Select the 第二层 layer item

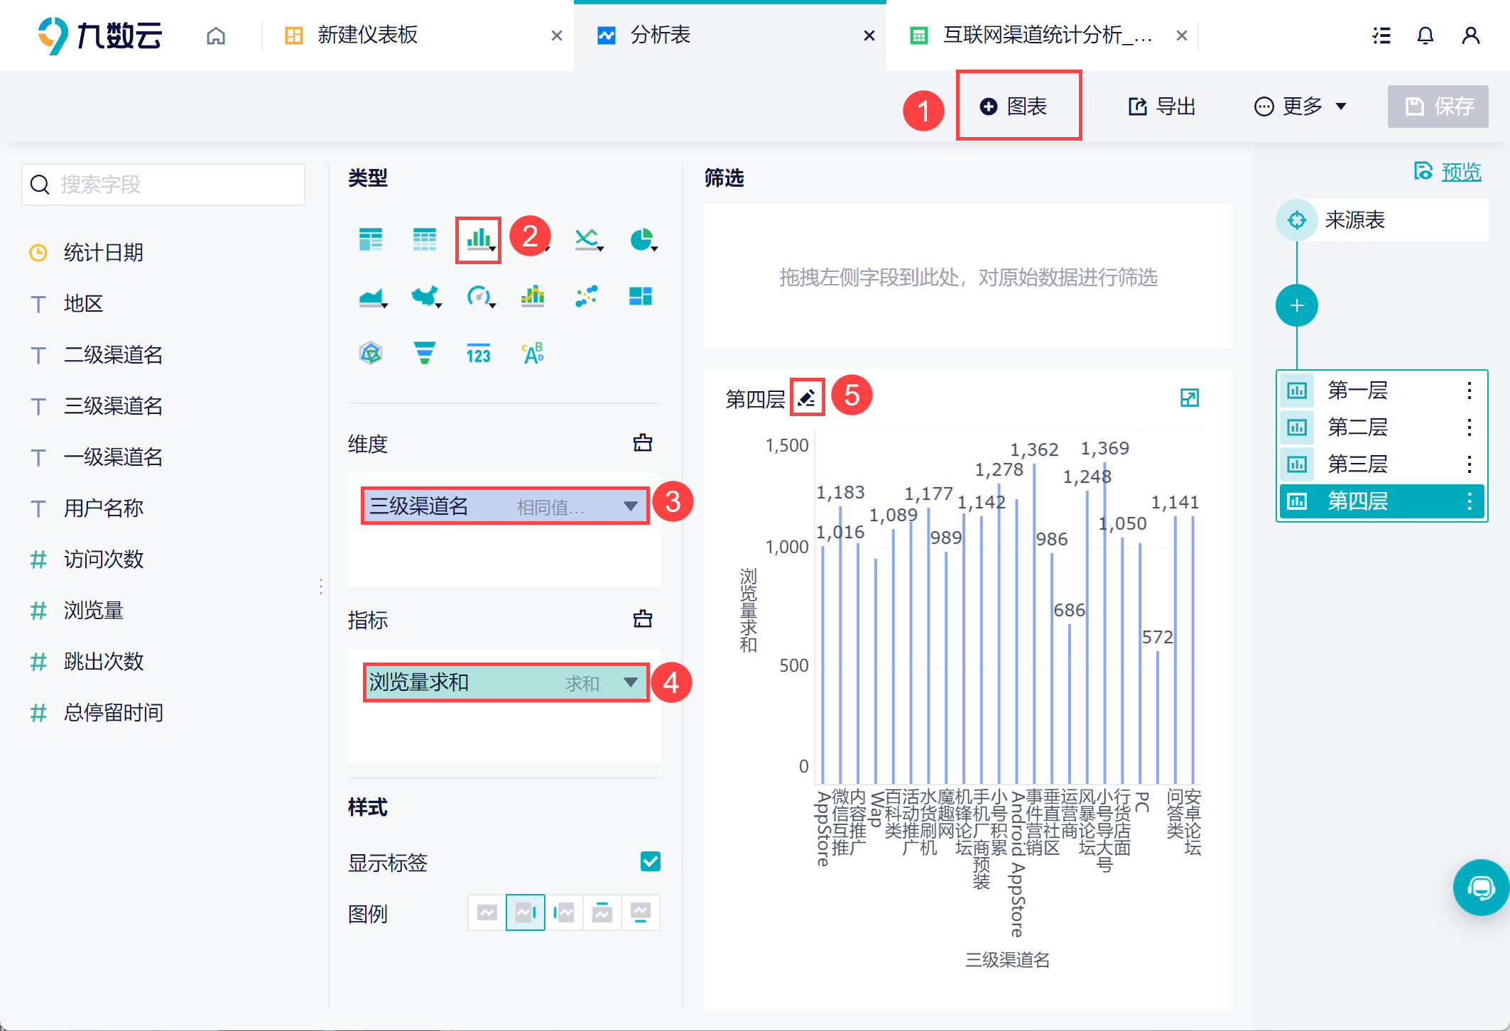tap(1358, 427)
